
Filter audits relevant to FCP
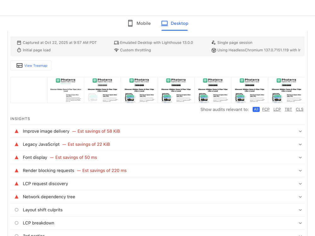(266, 110)
